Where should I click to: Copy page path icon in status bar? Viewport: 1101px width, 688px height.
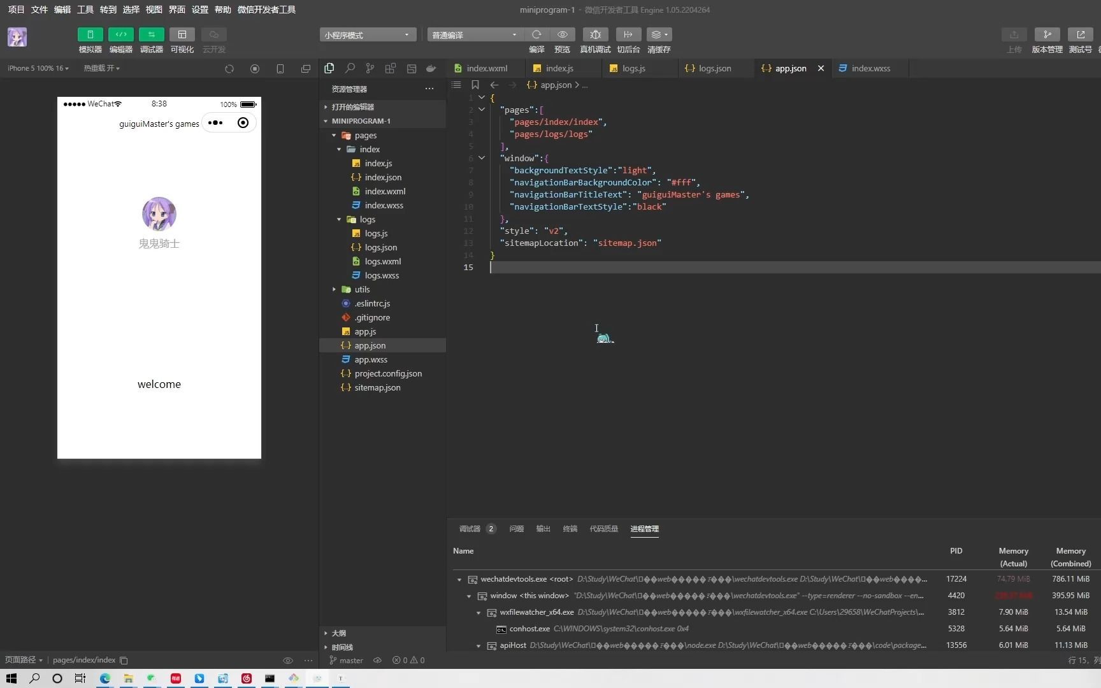(x=124, y=661)
